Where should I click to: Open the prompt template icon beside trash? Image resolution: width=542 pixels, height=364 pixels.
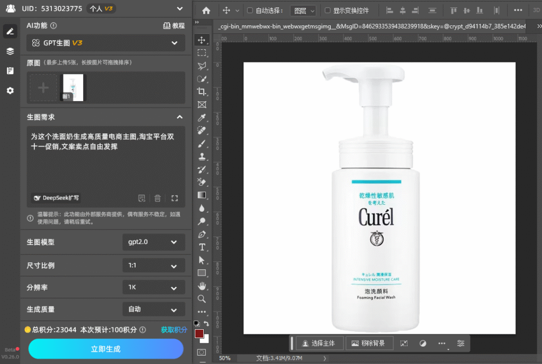142,198
